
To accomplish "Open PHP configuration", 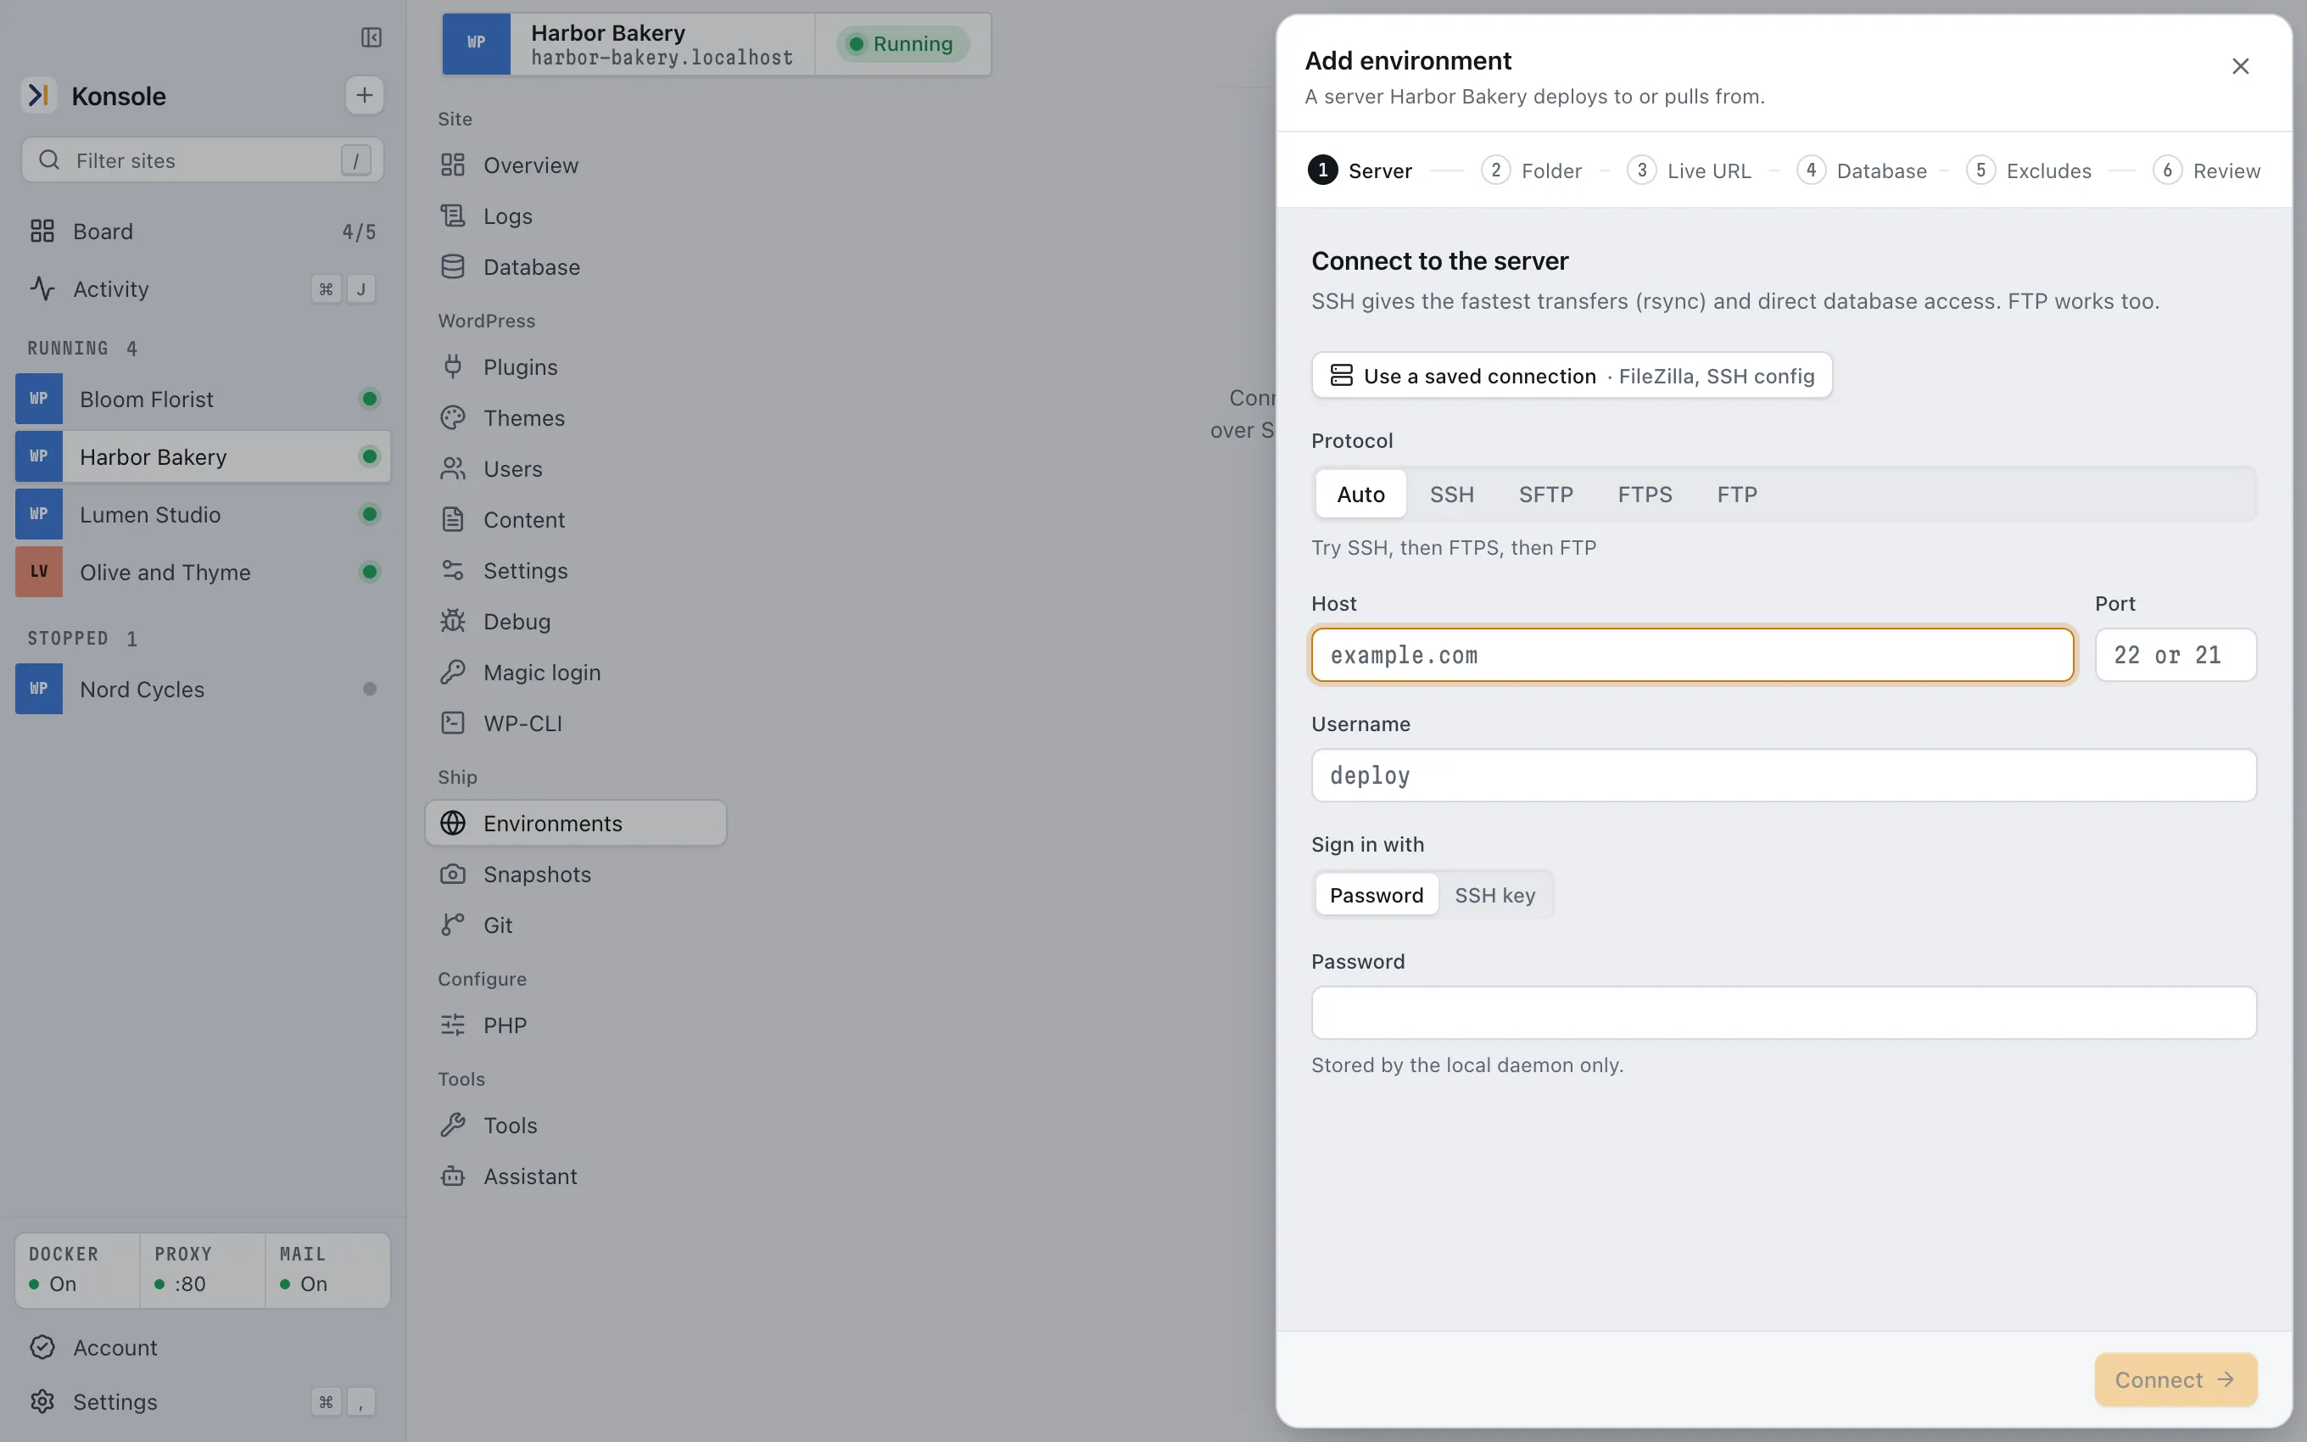I will (x=576, y=1026).
